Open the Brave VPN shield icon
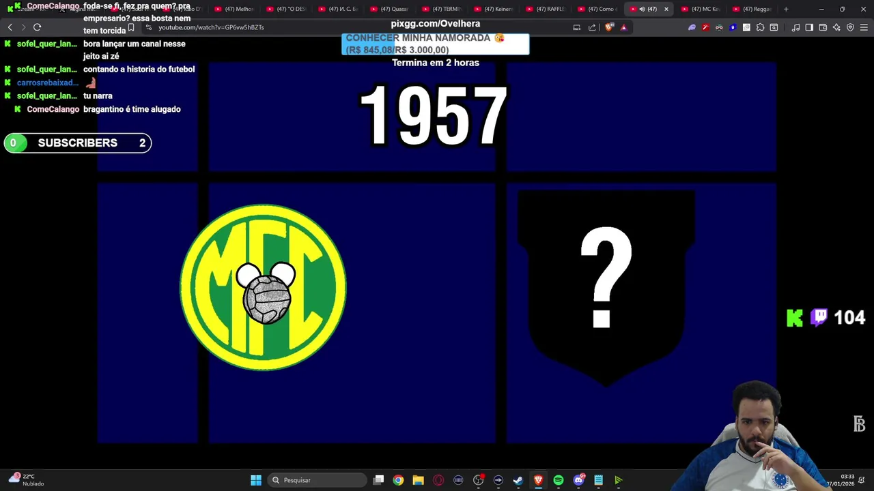874x491 pixels. tap(850, 27)
